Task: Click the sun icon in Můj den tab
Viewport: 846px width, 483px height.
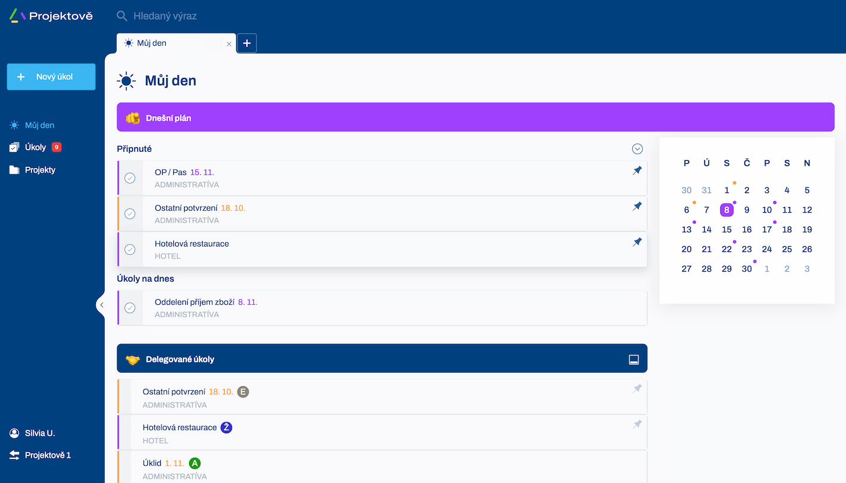Action: point(129,43)
